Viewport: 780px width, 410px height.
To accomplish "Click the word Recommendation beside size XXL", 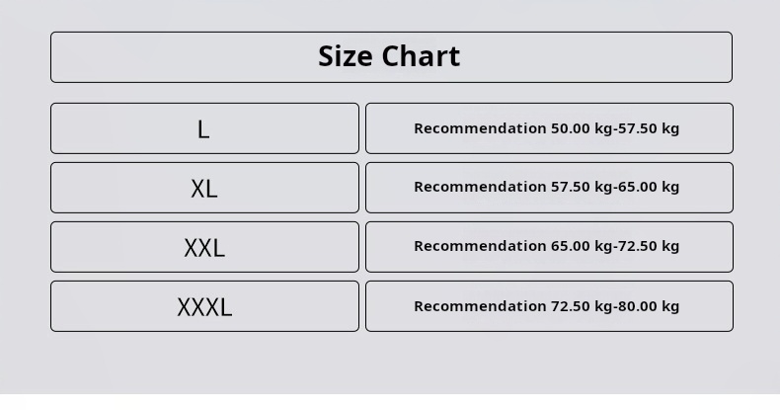I will click(479, 246).
